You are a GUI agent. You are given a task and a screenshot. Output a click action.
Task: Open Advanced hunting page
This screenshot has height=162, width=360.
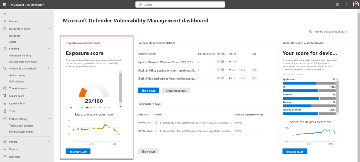click(x=20, y=55)
